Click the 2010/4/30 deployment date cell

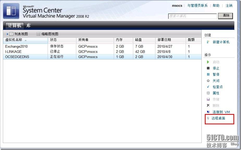pyautogui.click(x=165, y=57)
